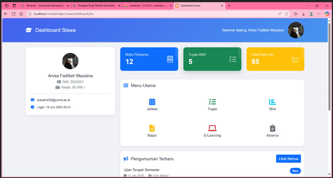Viewport: 333px width, 178px height.
Task: Open the browser downloads icon
Action: pos(303,14)
